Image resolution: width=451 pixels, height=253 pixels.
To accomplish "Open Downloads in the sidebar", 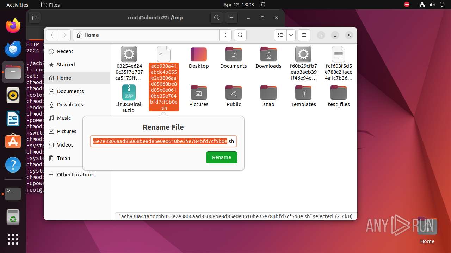I will point(77,105).
